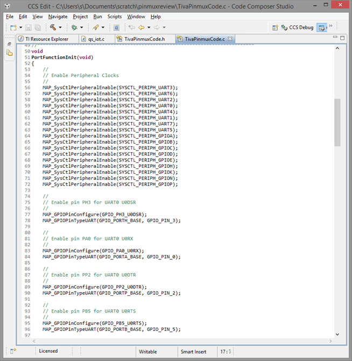Switch to the TI Resource Explorer tab

click(46, 39)
